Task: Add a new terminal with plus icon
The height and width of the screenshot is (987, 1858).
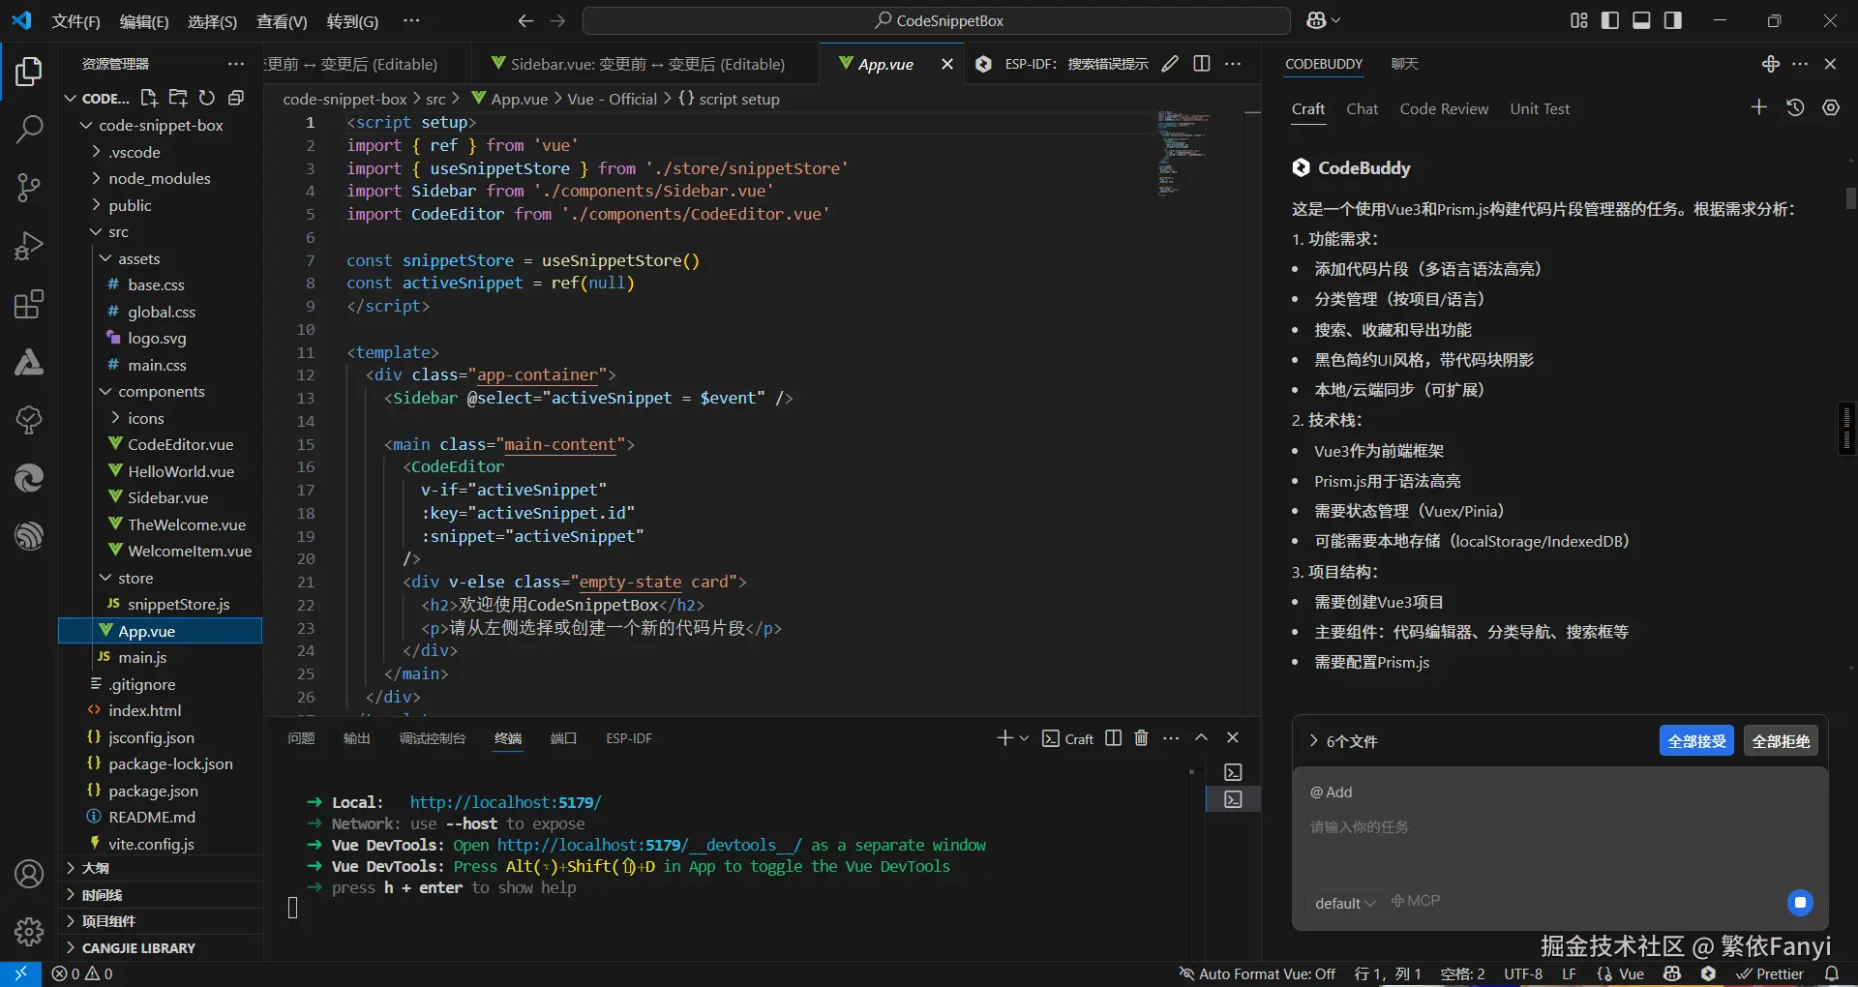Action: 1004,738
